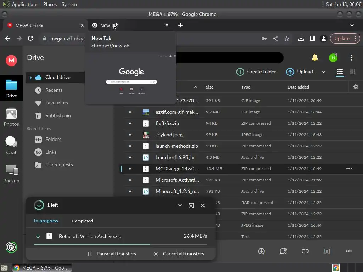Open the Chat section
Screen dimensions: 363x272
pos(11,146)
